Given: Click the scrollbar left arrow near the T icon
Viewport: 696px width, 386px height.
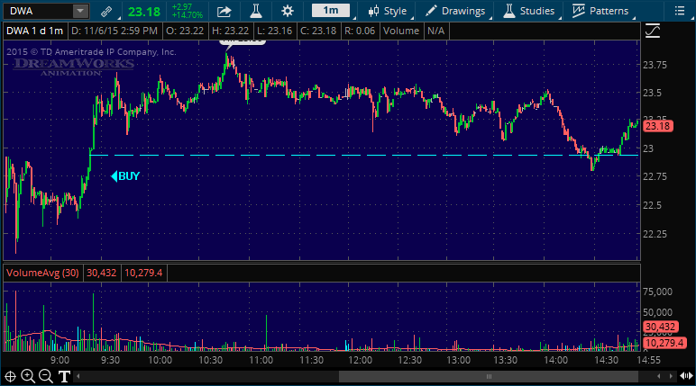Looking at the screenshot, I should click(x=78, y=377).
